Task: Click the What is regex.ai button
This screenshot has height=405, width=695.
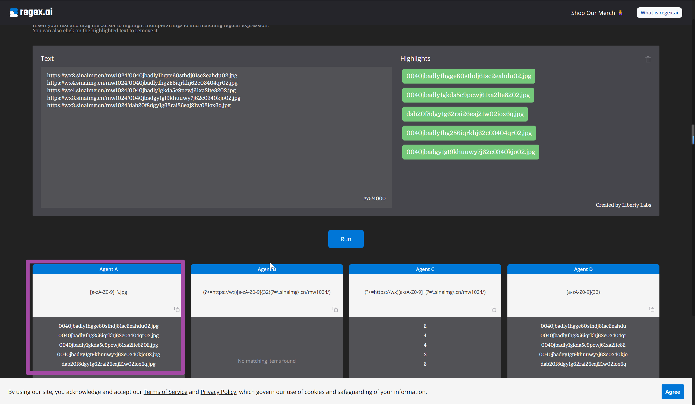Action: [x=659, y=13]
